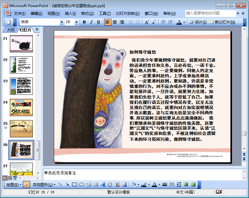The width and height of the screenshot is (249, 198).
Task: Click the increase indent icon
Action: coord(170,22)
